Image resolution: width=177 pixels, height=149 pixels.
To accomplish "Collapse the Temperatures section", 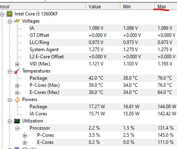I will 10,71.
